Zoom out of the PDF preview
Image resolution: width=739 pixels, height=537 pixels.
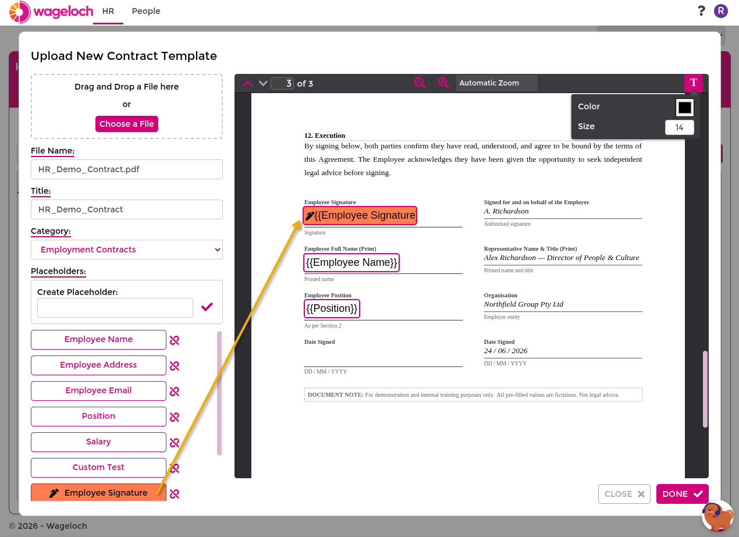pos(420,83)
